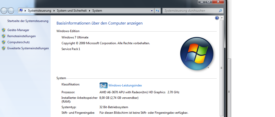Click the Back navigation arrow button
The image size is (275, 117).
tap(4, 11)
